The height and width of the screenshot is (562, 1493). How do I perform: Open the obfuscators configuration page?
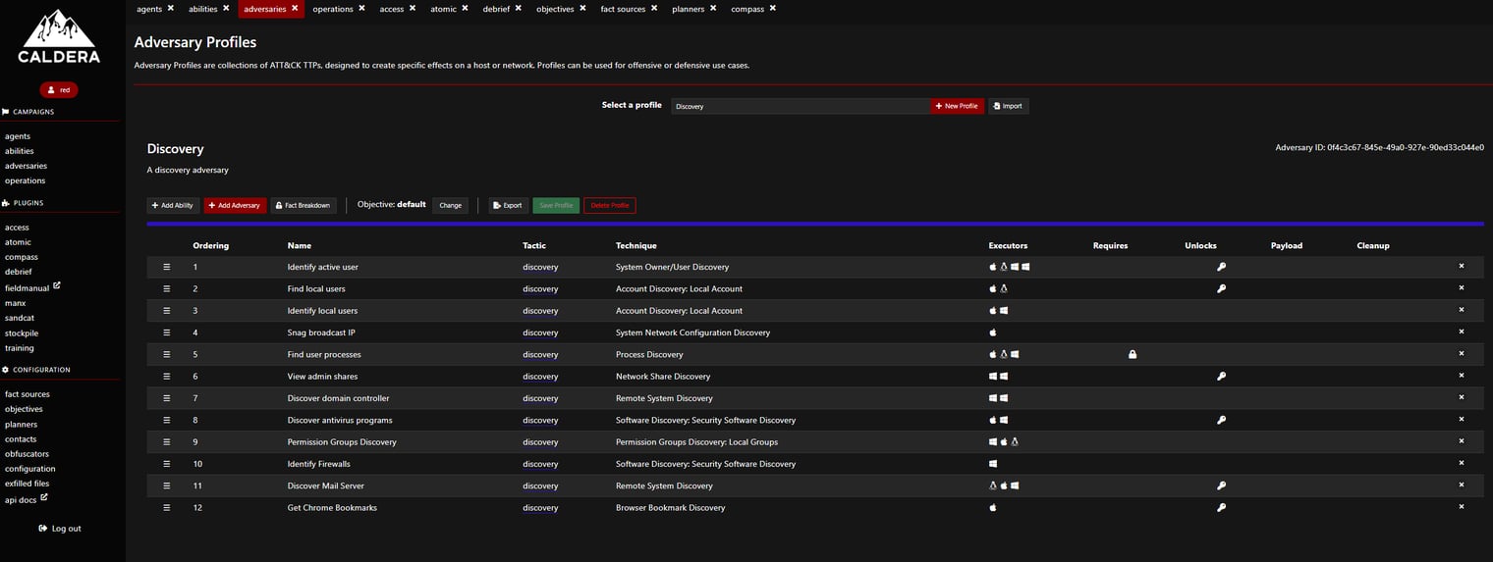point(27,454)
